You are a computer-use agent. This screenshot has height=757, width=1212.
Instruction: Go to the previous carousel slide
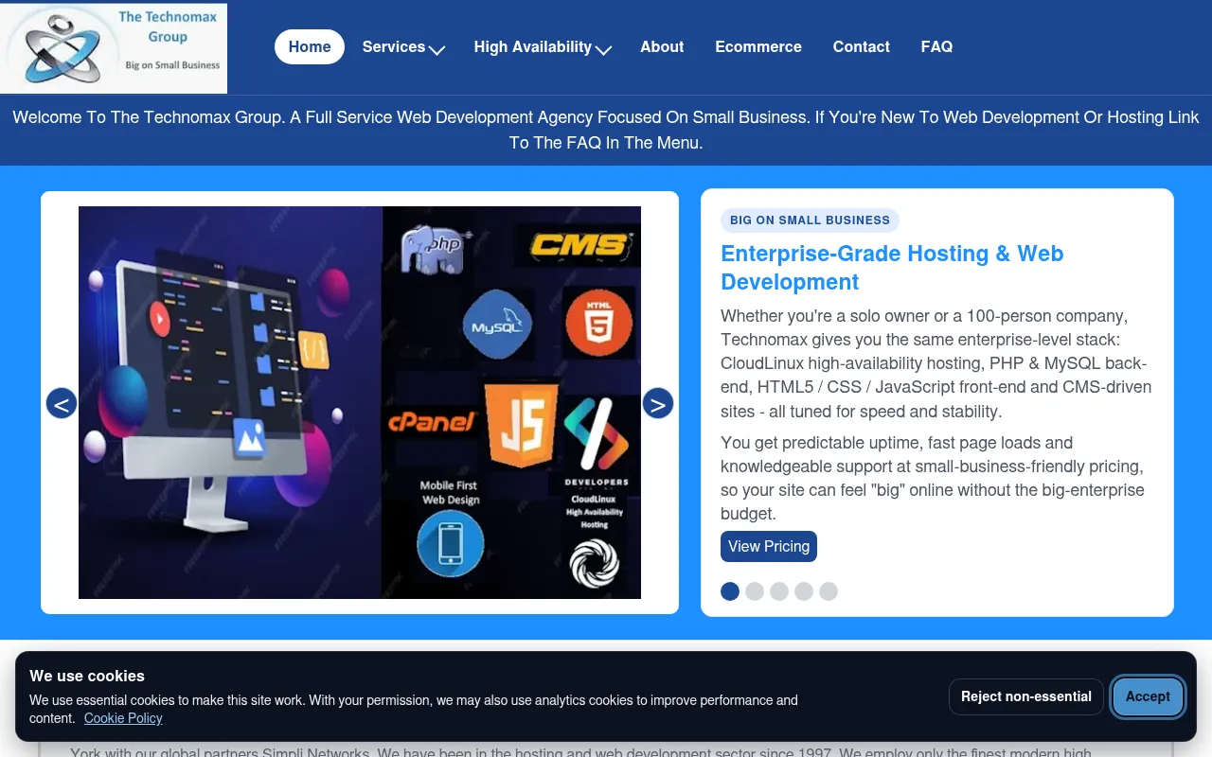tap(62, 403)
